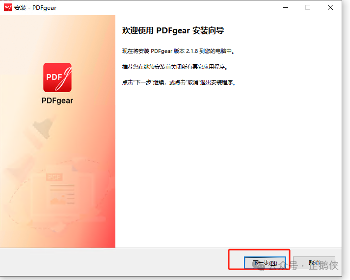Click the watermark icon beside 公众号
The width and height of the screenshot is (350, 280).
coord(257,264)
